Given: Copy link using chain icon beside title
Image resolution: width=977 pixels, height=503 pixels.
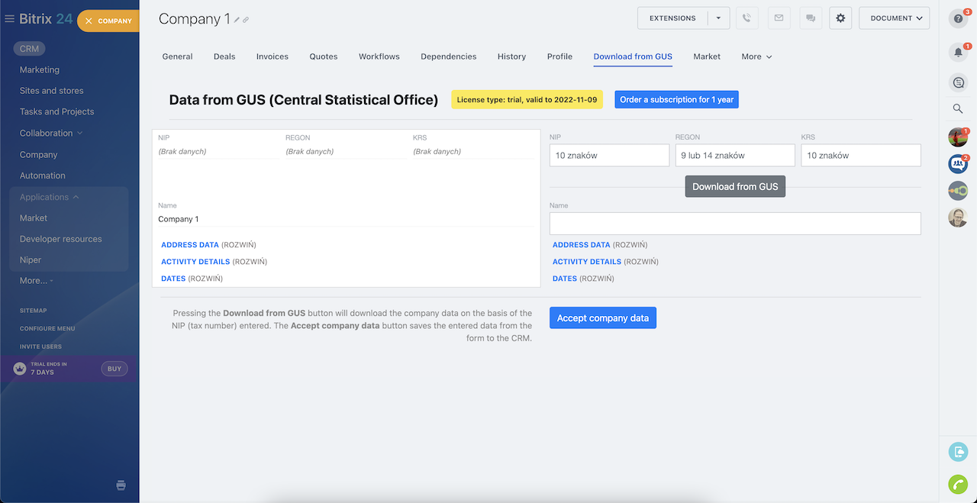Looking at the screenshot, I should pyautogui.click(x=246, y=20).
